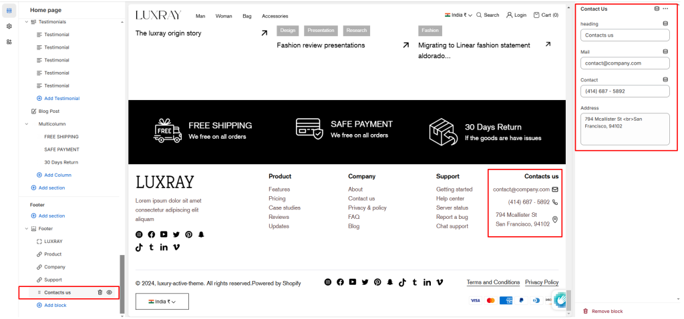Collapse the Testimonials section in sidebar
This screenshot has width=684, height=319.
coord(26,22)
